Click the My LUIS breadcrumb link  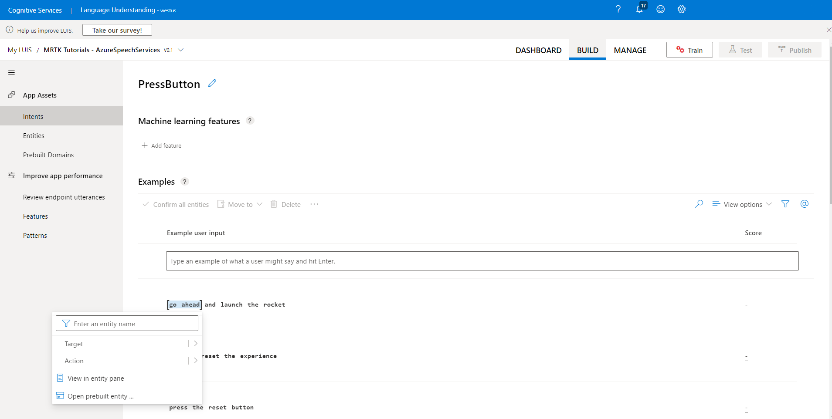pos(20,50)
